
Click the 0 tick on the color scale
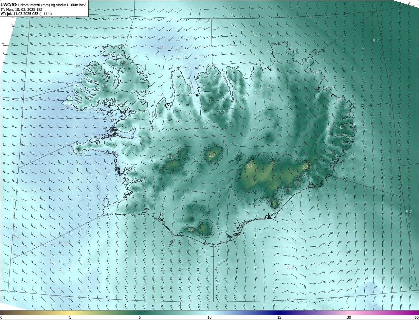pyautogui.click(x=1, y=317)
